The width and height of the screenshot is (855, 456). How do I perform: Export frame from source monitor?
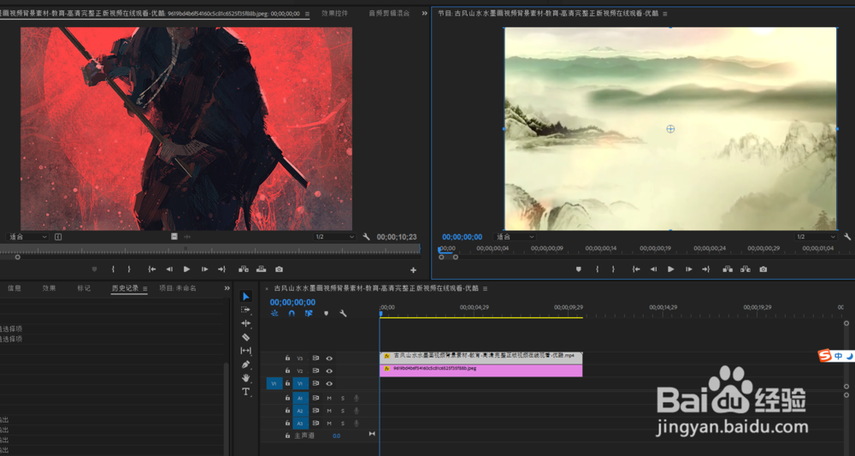[x=280, y=269]
